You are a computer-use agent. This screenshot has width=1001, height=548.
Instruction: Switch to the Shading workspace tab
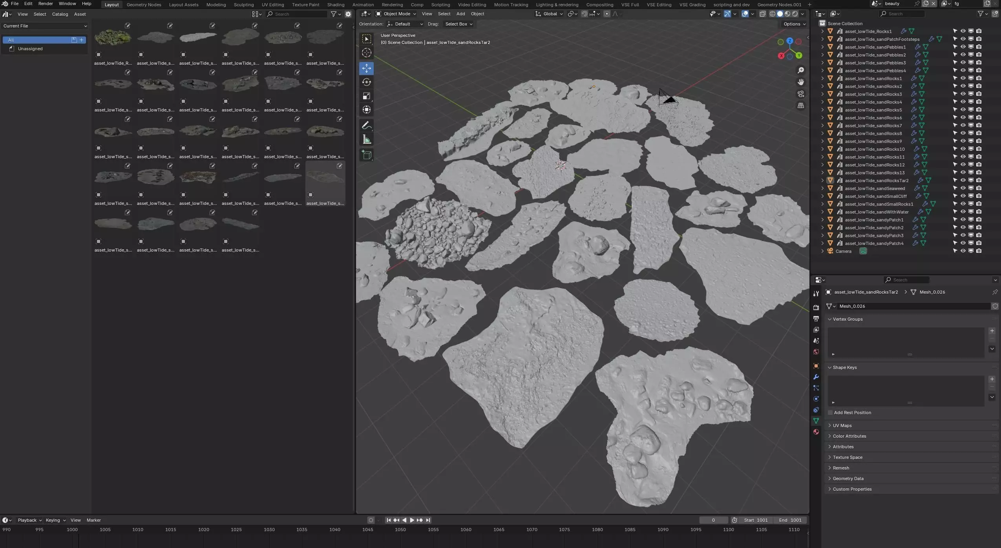(335, 5)
